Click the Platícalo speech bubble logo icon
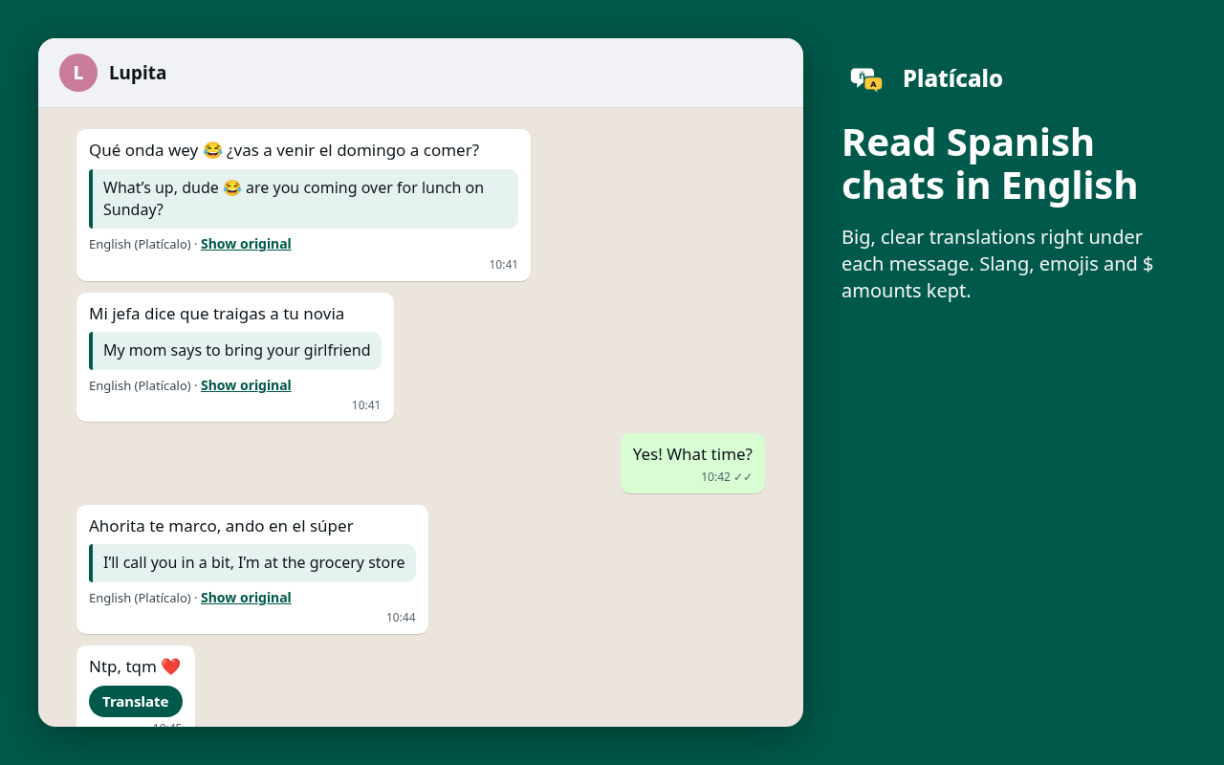This screenshot has width=1224, height=765. (866, 79)
